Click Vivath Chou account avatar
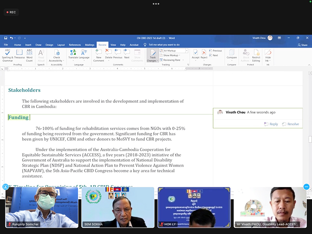 (x=270, y=38)
